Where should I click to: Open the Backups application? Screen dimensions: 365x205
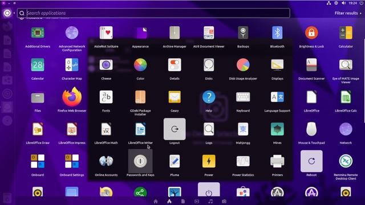[x=243, y=33]
